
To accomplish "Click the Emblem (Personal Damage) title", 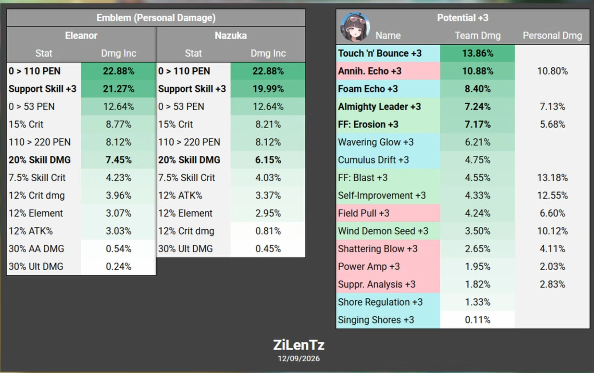I will (156, 18).
